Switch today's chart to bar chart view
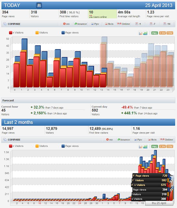 [x=140, y=33]
